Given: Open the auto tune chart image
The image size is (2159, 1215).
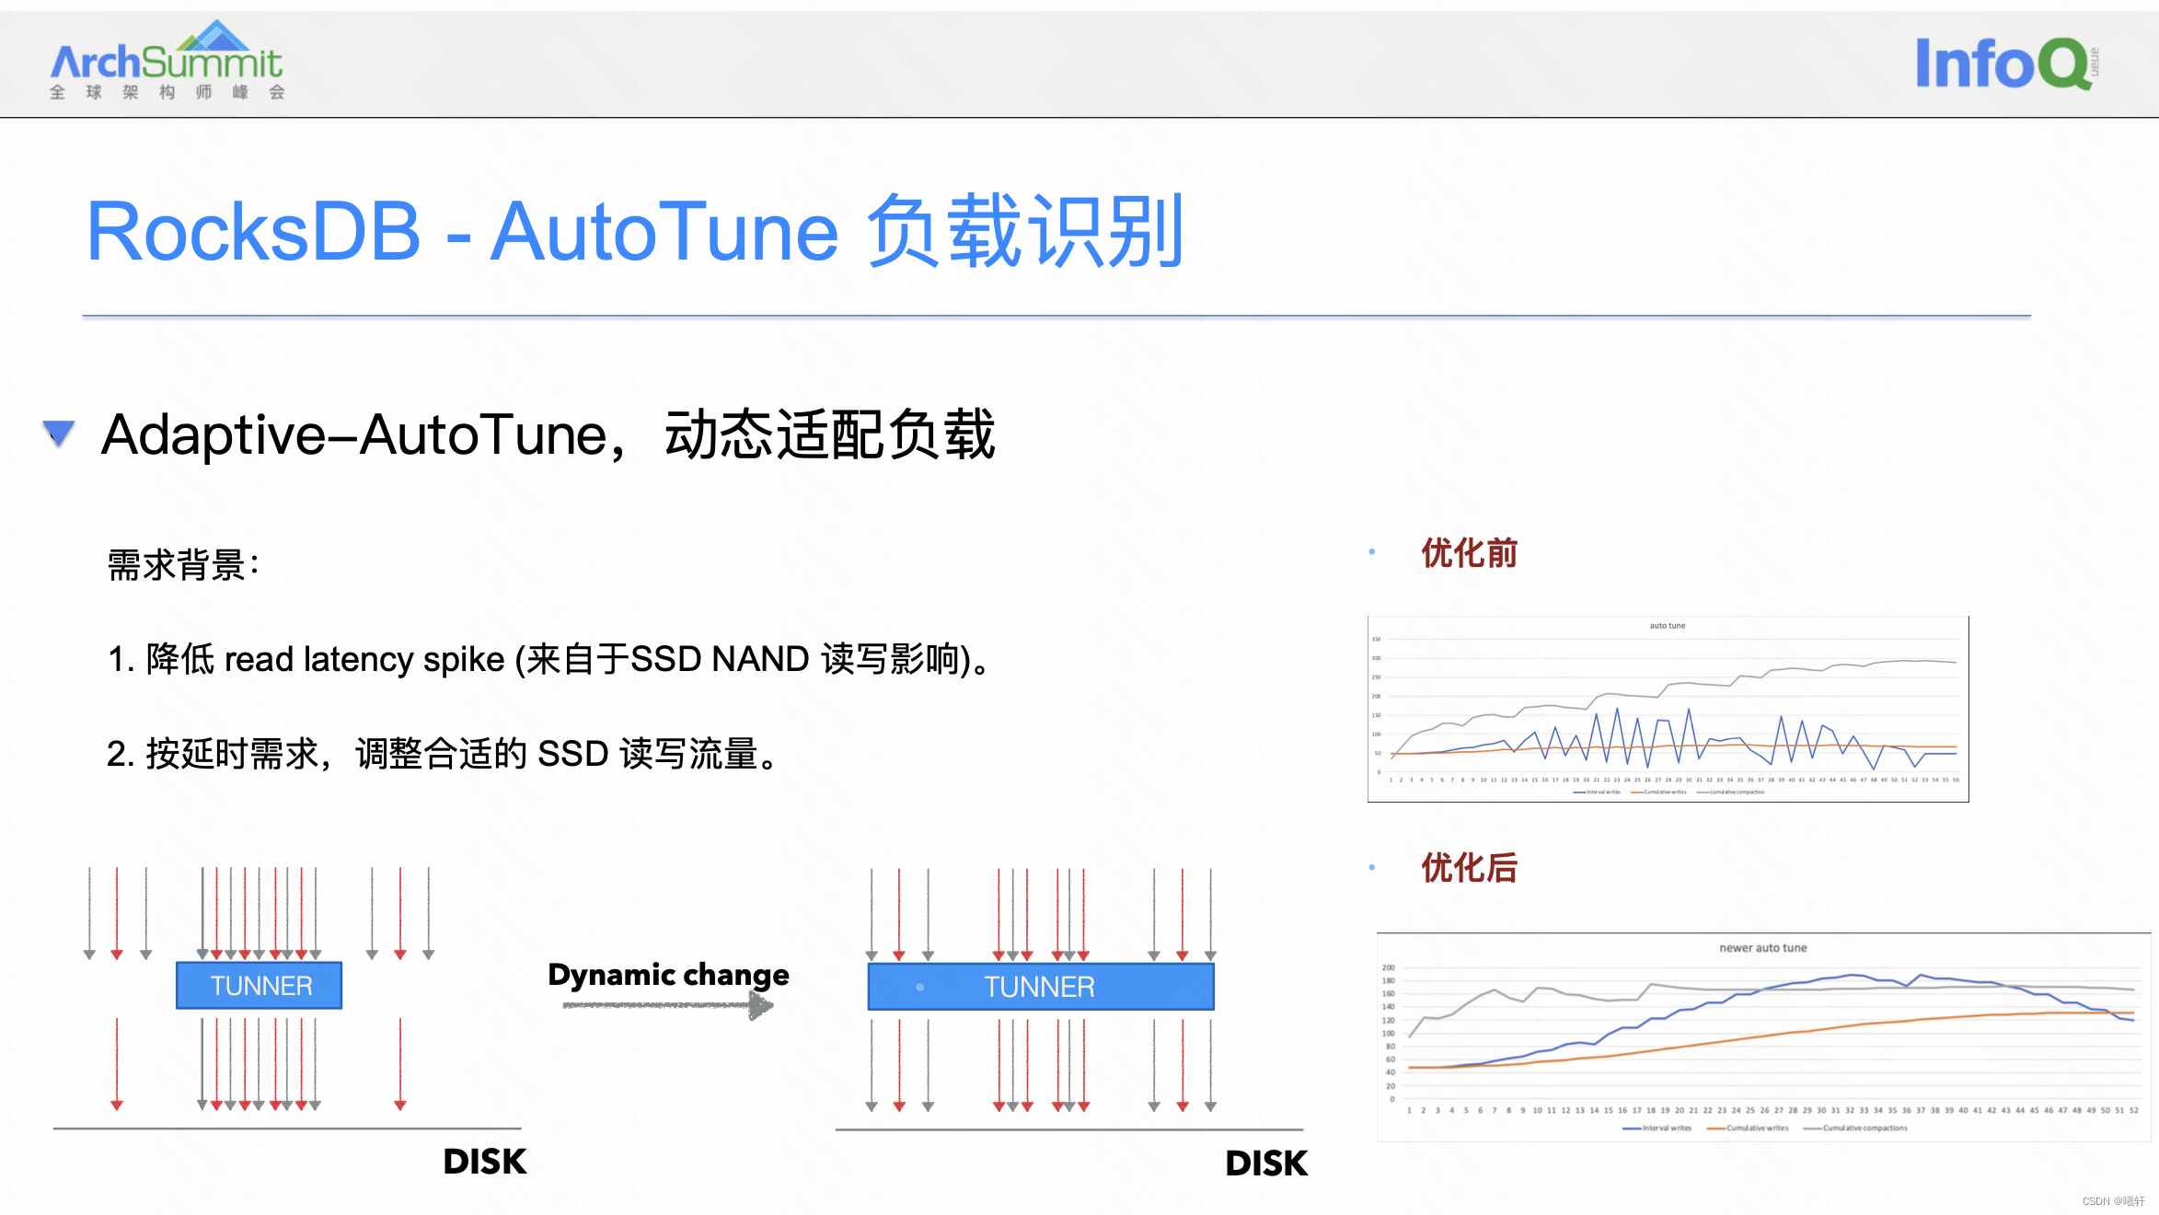Looking at the screenshot, I should pos(1668,709).
